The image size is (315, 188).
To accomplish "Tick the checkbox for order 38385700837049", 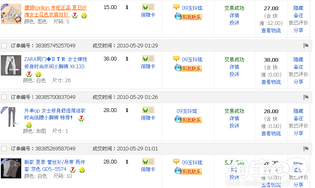I will pos(4,97).
